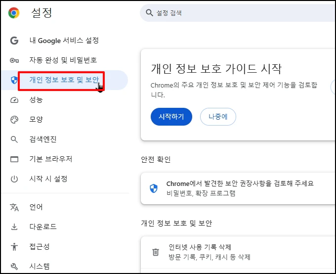The width and height of the screenshot is (336, 274).
Task: Click 방문 기록, 쿠키, 캐시 등 삭제 text
Action: pos(210,257)
